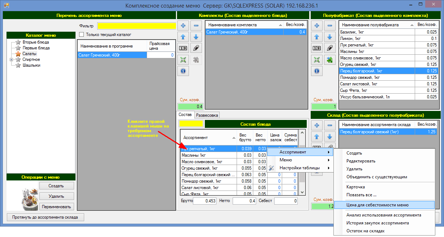
Task: Click the plus icon in the Комплекты panel
Action: click(x=183, y=26)
